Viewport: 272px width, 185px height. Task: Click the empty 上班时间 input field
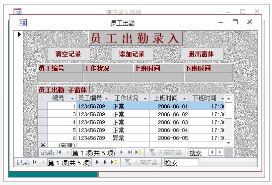159,77
